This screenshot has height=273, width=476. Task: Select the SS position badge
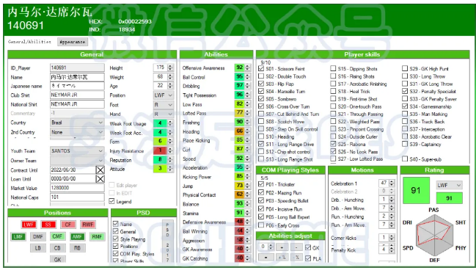coord(48,225)
